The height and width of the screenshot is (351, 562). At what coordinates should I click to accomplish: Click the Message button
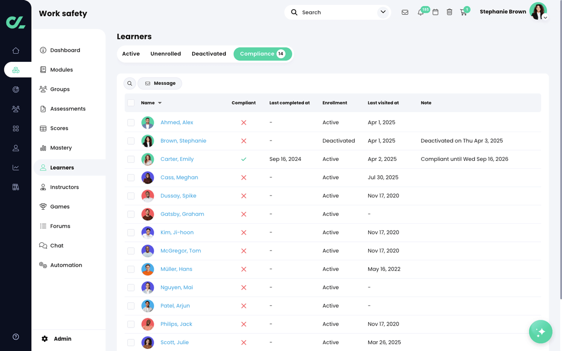(160, 83)
